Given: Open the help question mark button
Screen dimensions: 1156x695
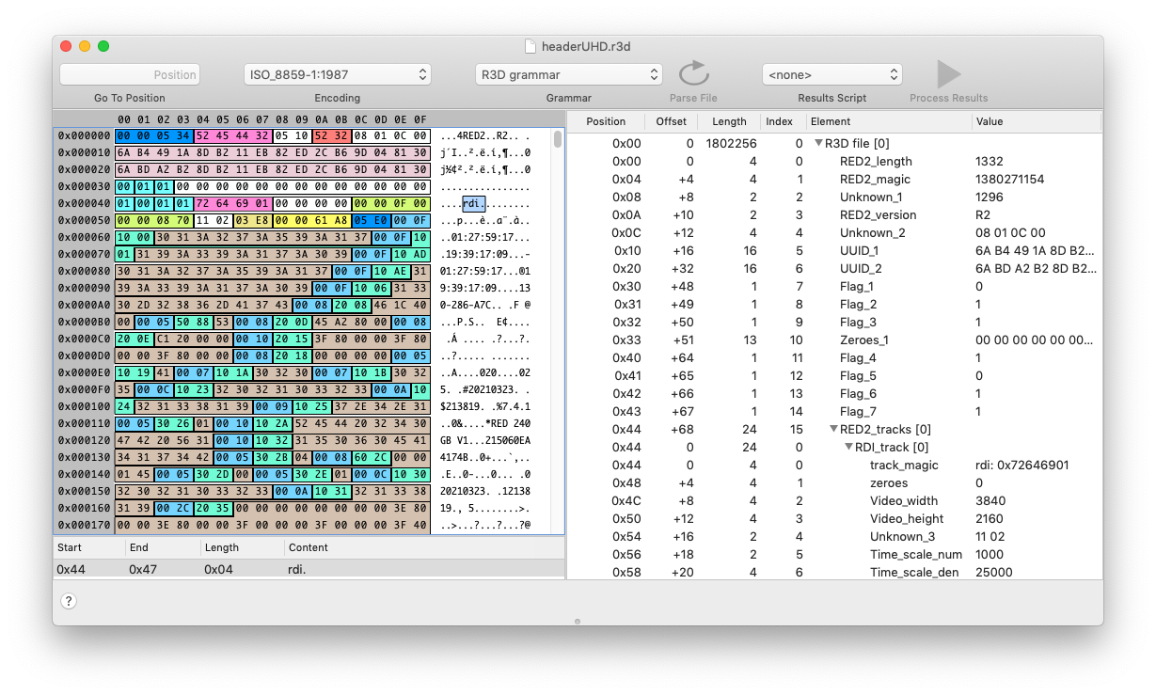Looking at the screenshot, I should coord(69,602).
